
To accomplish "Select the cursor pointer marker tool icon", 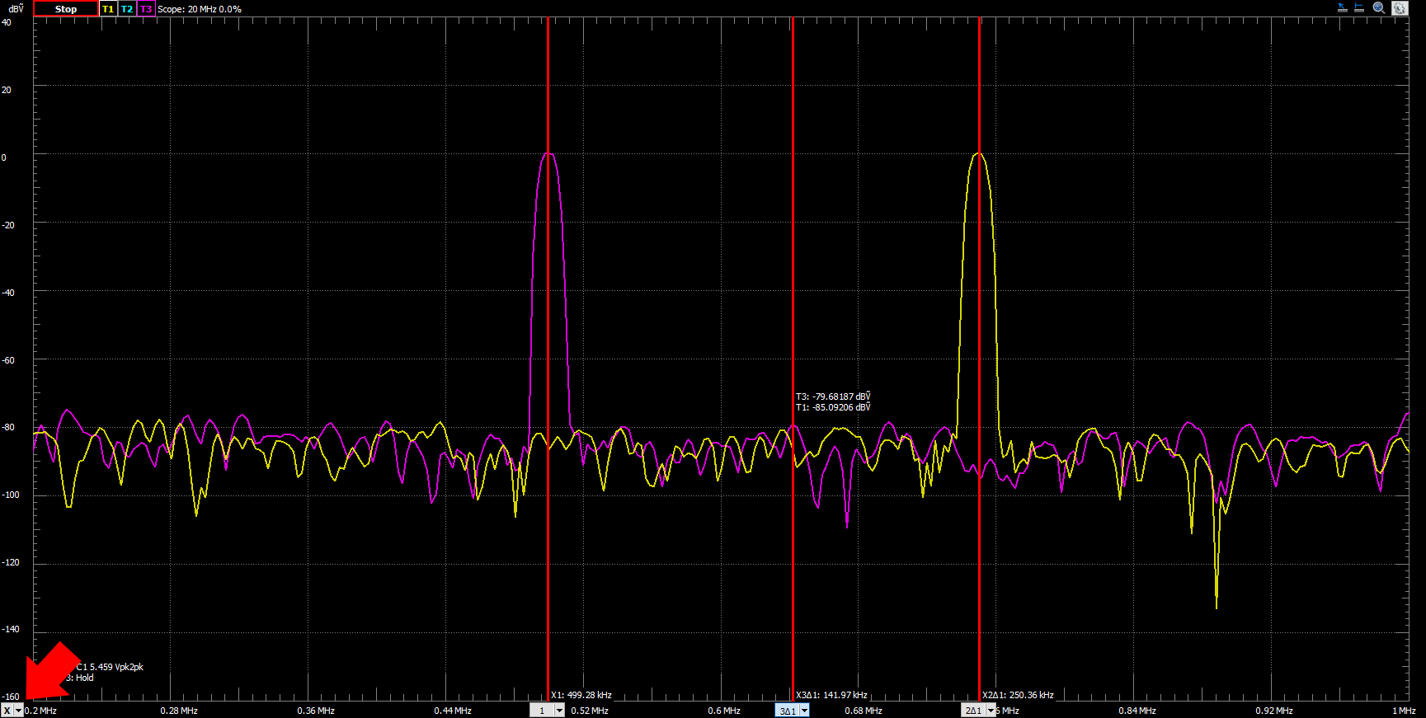I will [1343, 8].
